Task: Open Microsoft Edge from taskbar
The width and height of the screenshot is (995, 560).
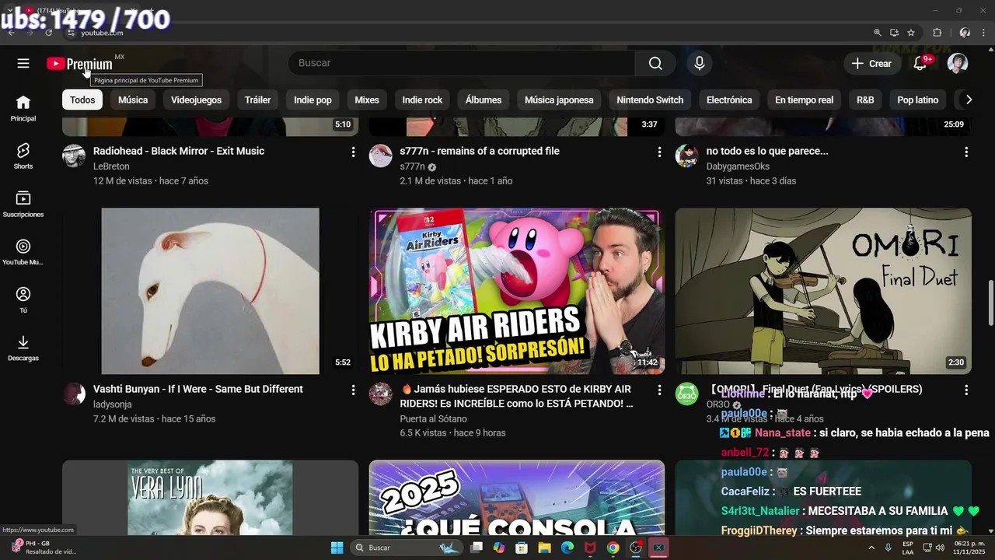Action: (x=567, y=548)
